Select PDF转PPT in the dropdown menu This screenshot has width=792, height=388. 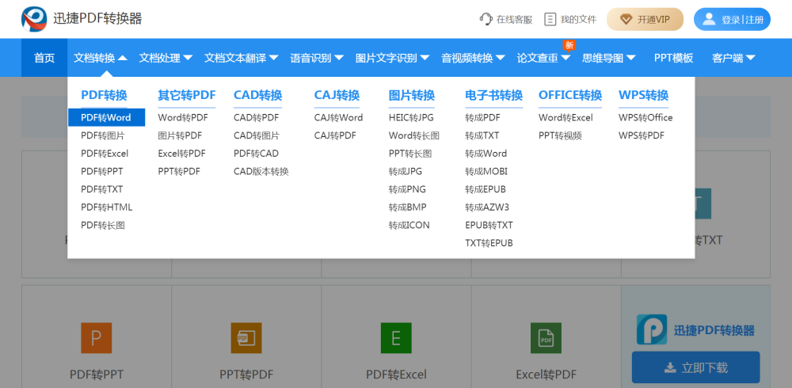[101, 171]
